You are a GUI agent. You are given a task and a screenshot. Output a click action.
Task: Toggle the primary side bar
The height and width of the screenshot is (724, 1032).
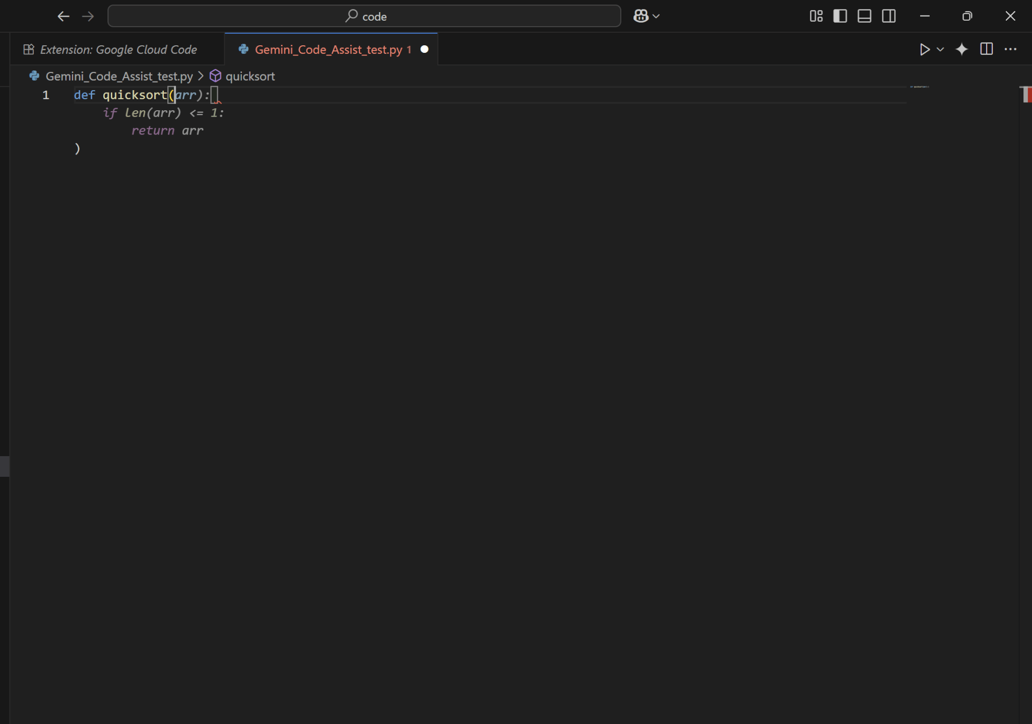coord(840,16)
